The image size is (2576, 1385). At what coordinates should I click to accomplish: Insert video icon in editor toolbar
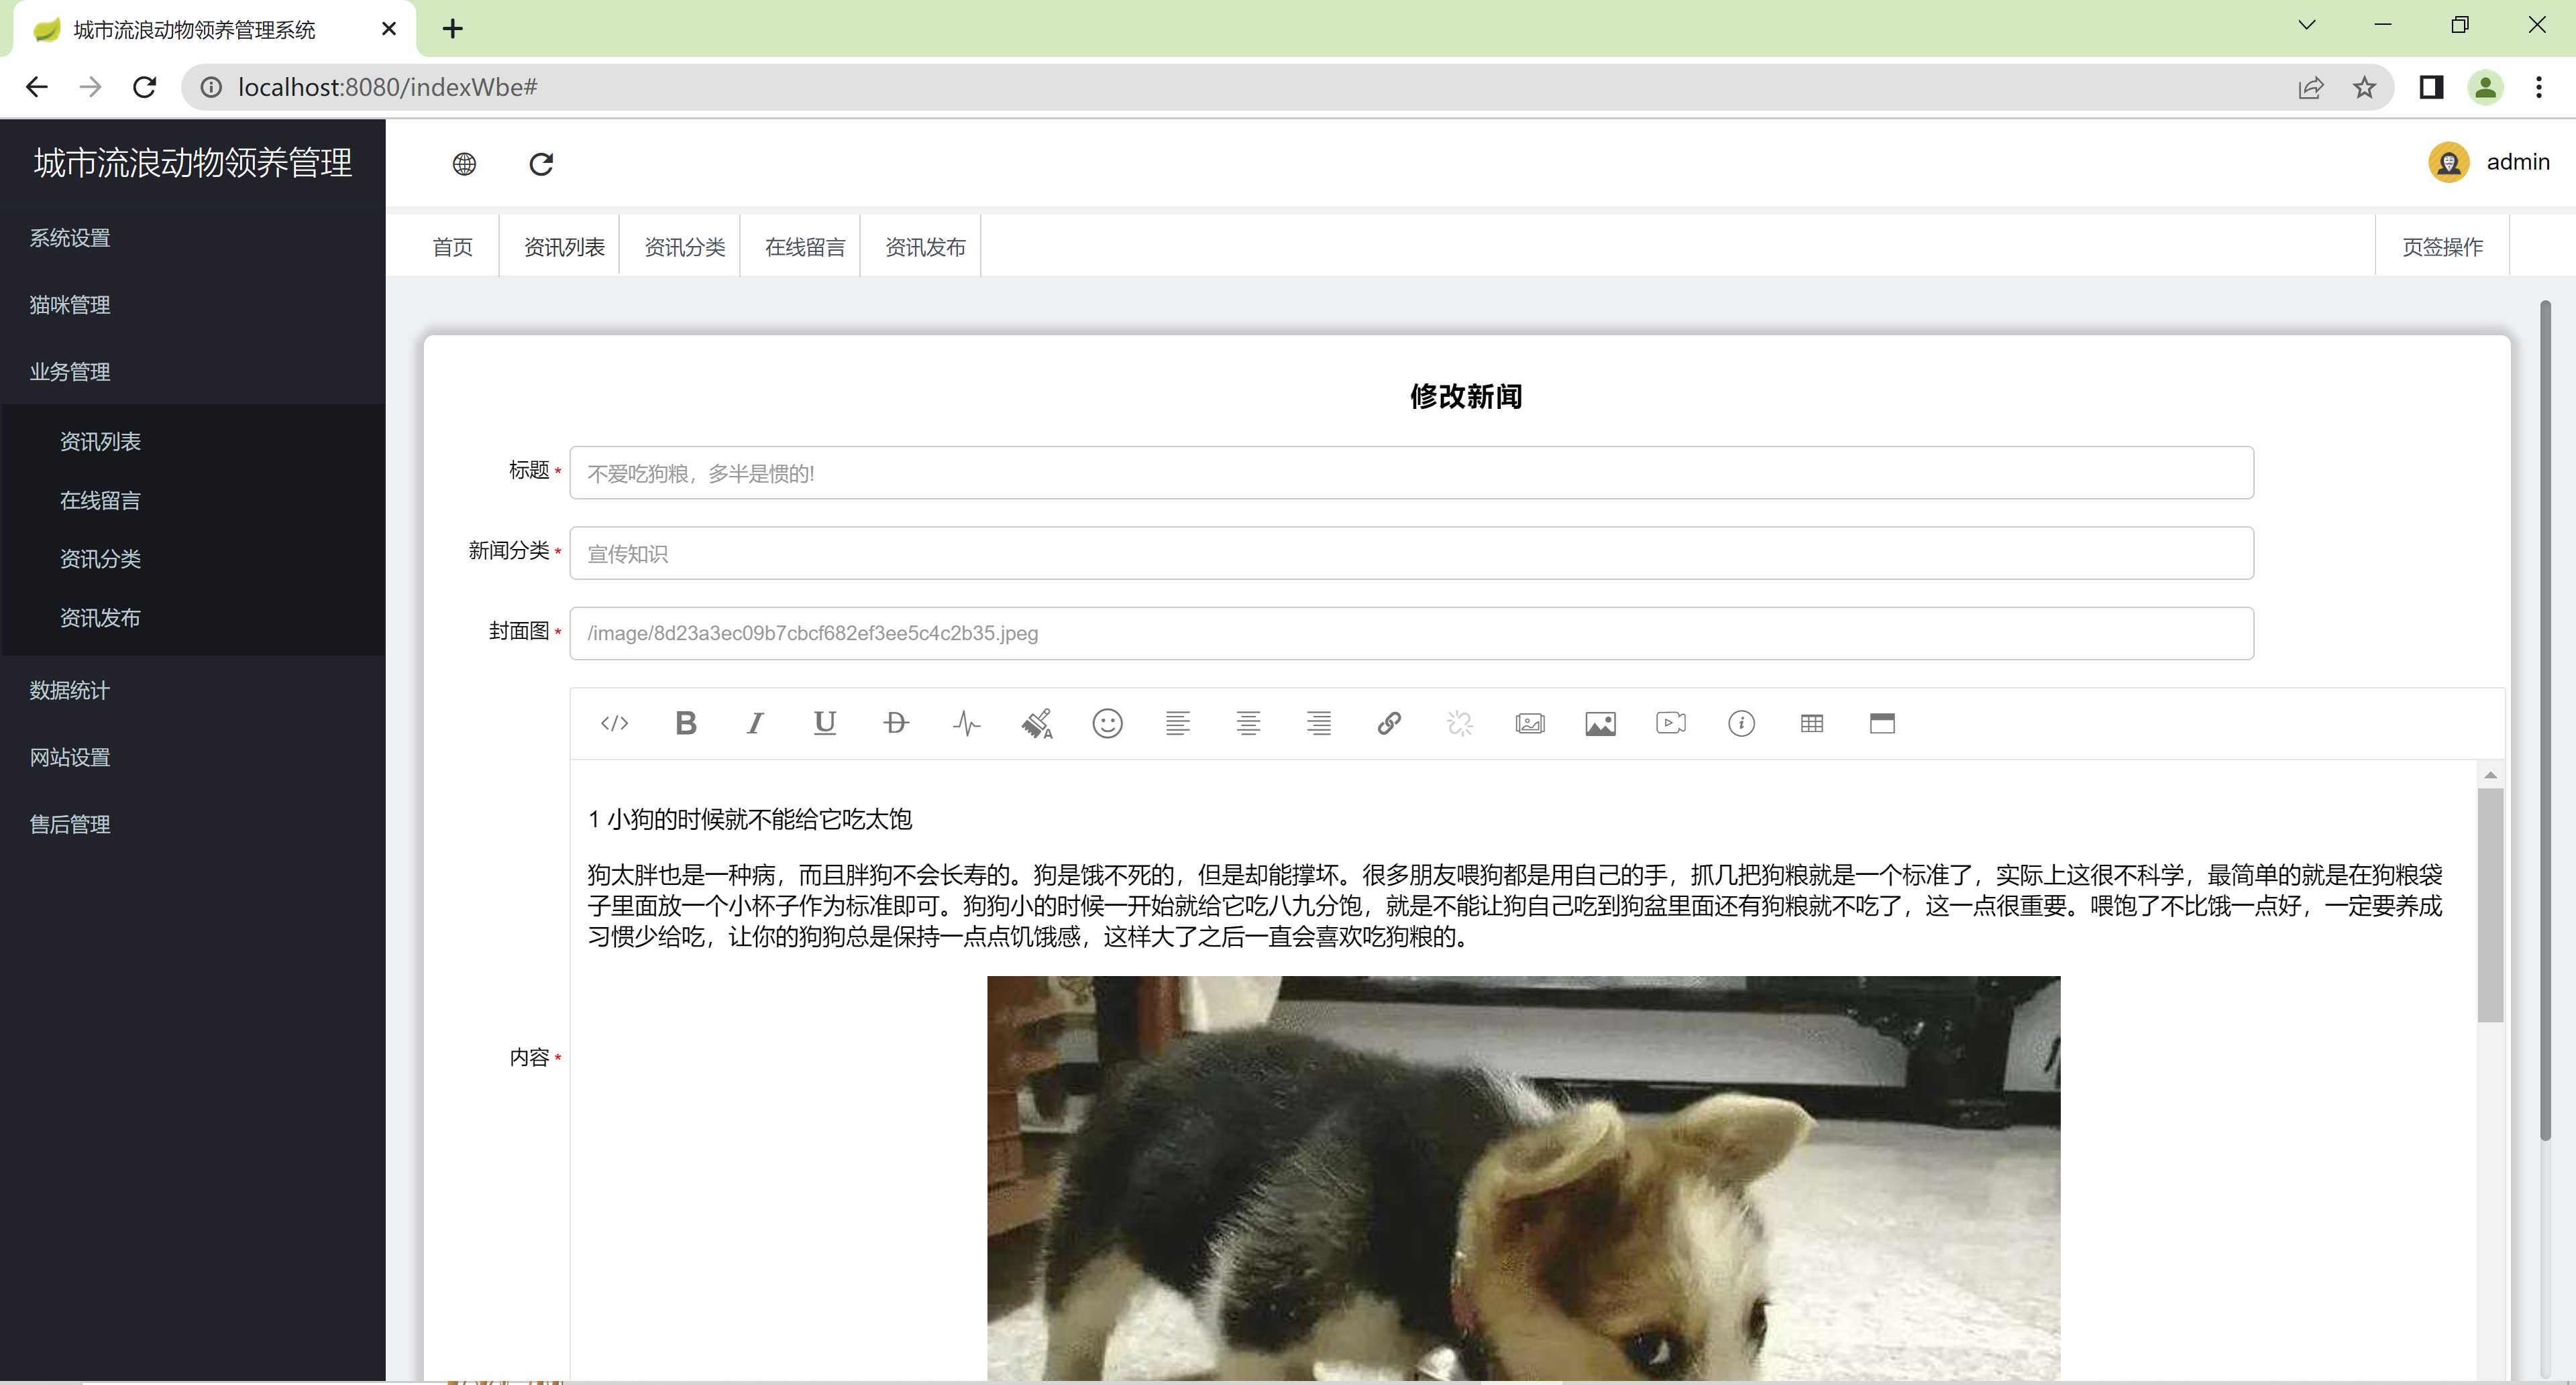(1671, 723)
